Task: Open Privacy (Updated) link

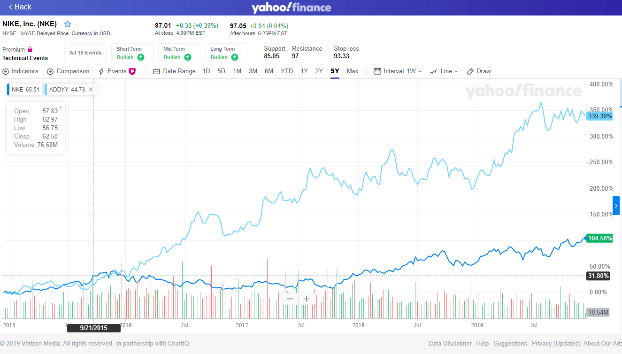Action: [556, 344]
